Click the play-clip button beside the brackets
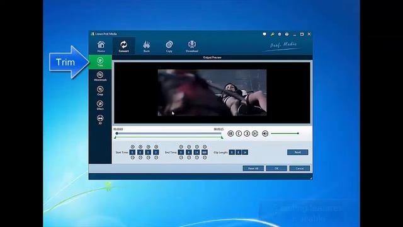The width and height of the screenshot is (403, 227). tap(255, 134)
